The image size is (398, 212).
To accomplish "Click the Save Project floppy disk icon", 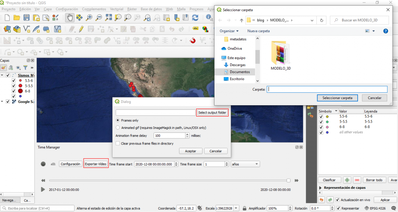I will pyautogui.click(x=26, y=17).
